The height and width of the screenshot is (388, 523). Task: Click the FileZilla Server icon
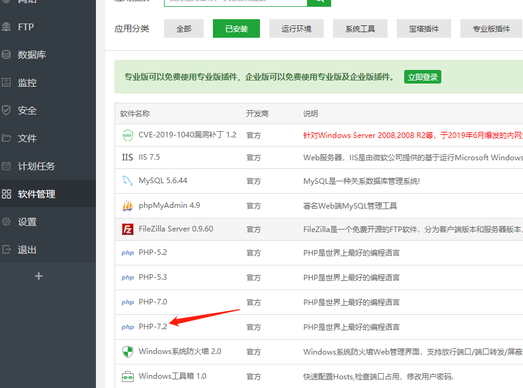pyautogui.click(x=128, y=229)
